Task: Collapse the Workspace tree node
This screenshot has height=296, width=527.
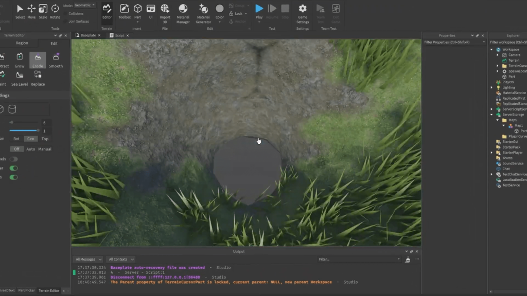Action: 491,49
